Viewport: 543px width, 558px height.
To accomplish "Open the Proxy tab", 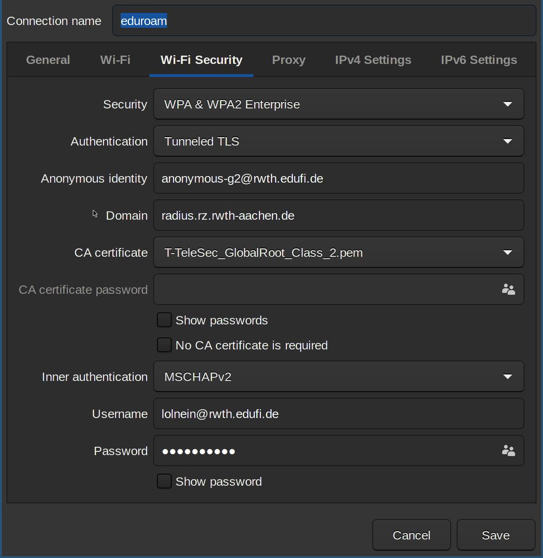I will [x=289, y=60].
